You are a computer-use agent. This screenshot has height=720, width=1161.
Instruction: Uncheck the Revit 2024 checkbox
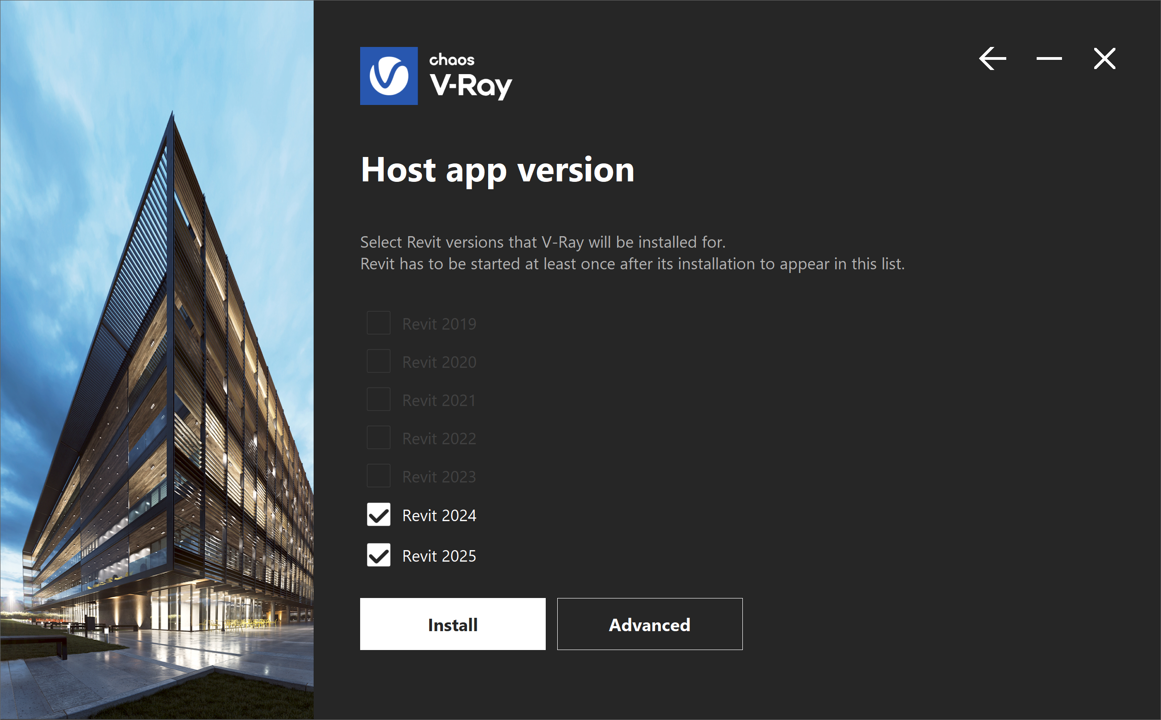point(379,515)
